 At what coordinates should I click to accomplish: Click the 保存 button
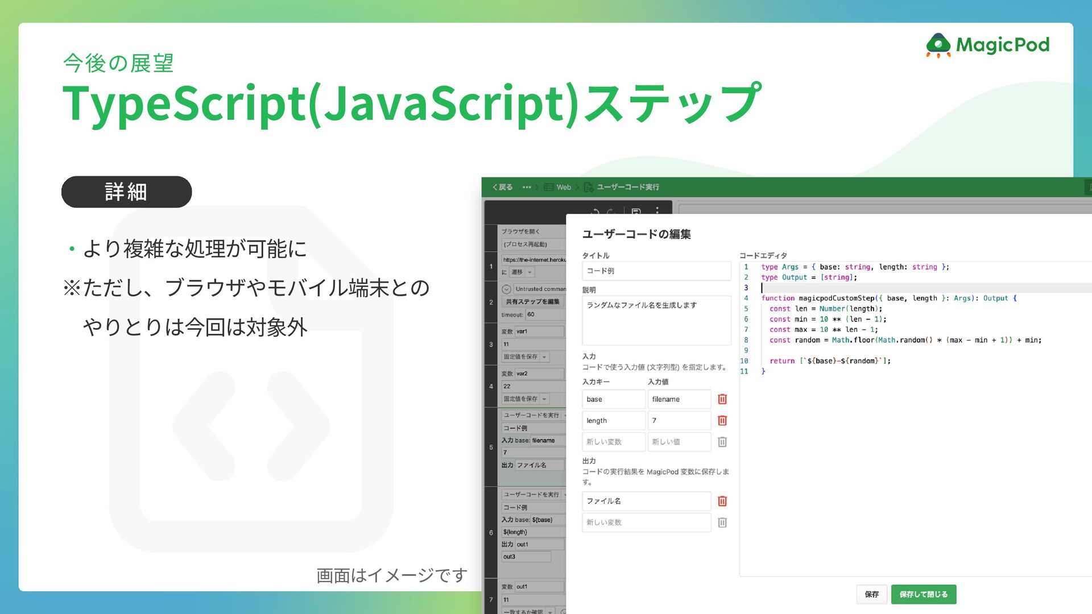coord(871,594)
